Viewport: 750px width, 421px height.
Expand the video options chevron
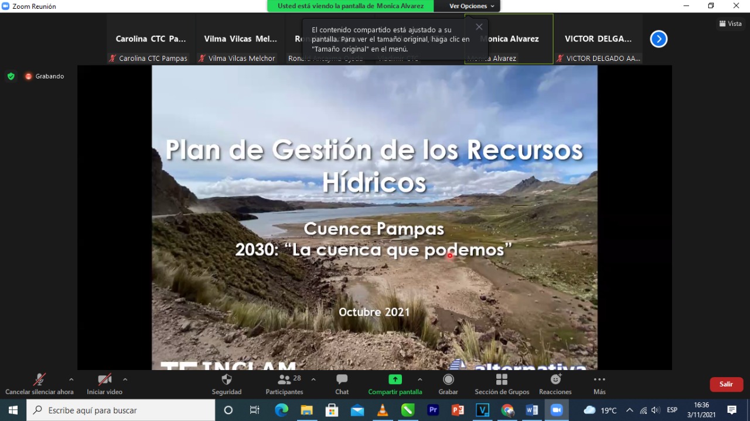click(125, 379)
